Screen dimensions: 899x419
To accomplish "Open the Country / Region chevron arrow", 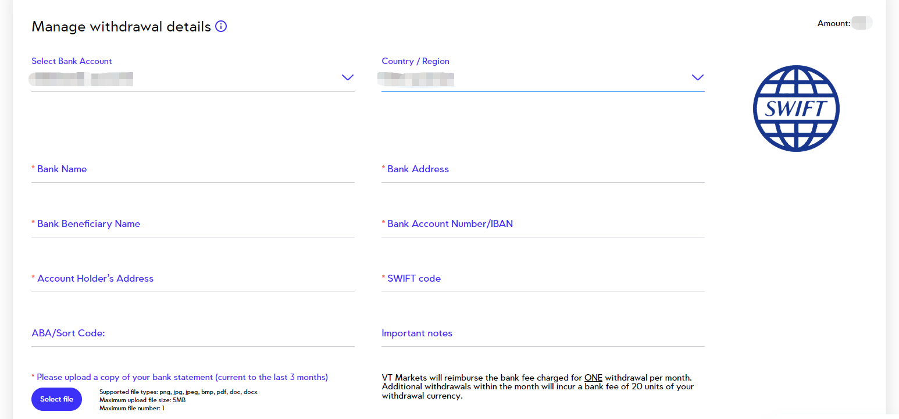I will [697, 77].
